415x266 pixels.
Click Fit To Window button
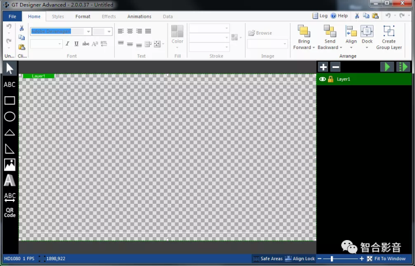(x=386, y=259)
